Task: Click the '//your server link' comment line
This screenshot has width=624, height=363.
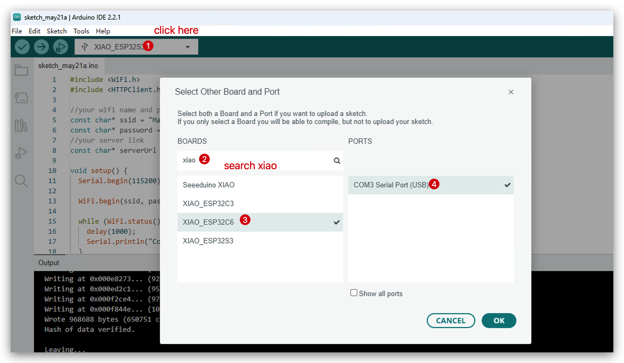Action: click(107, 140)
